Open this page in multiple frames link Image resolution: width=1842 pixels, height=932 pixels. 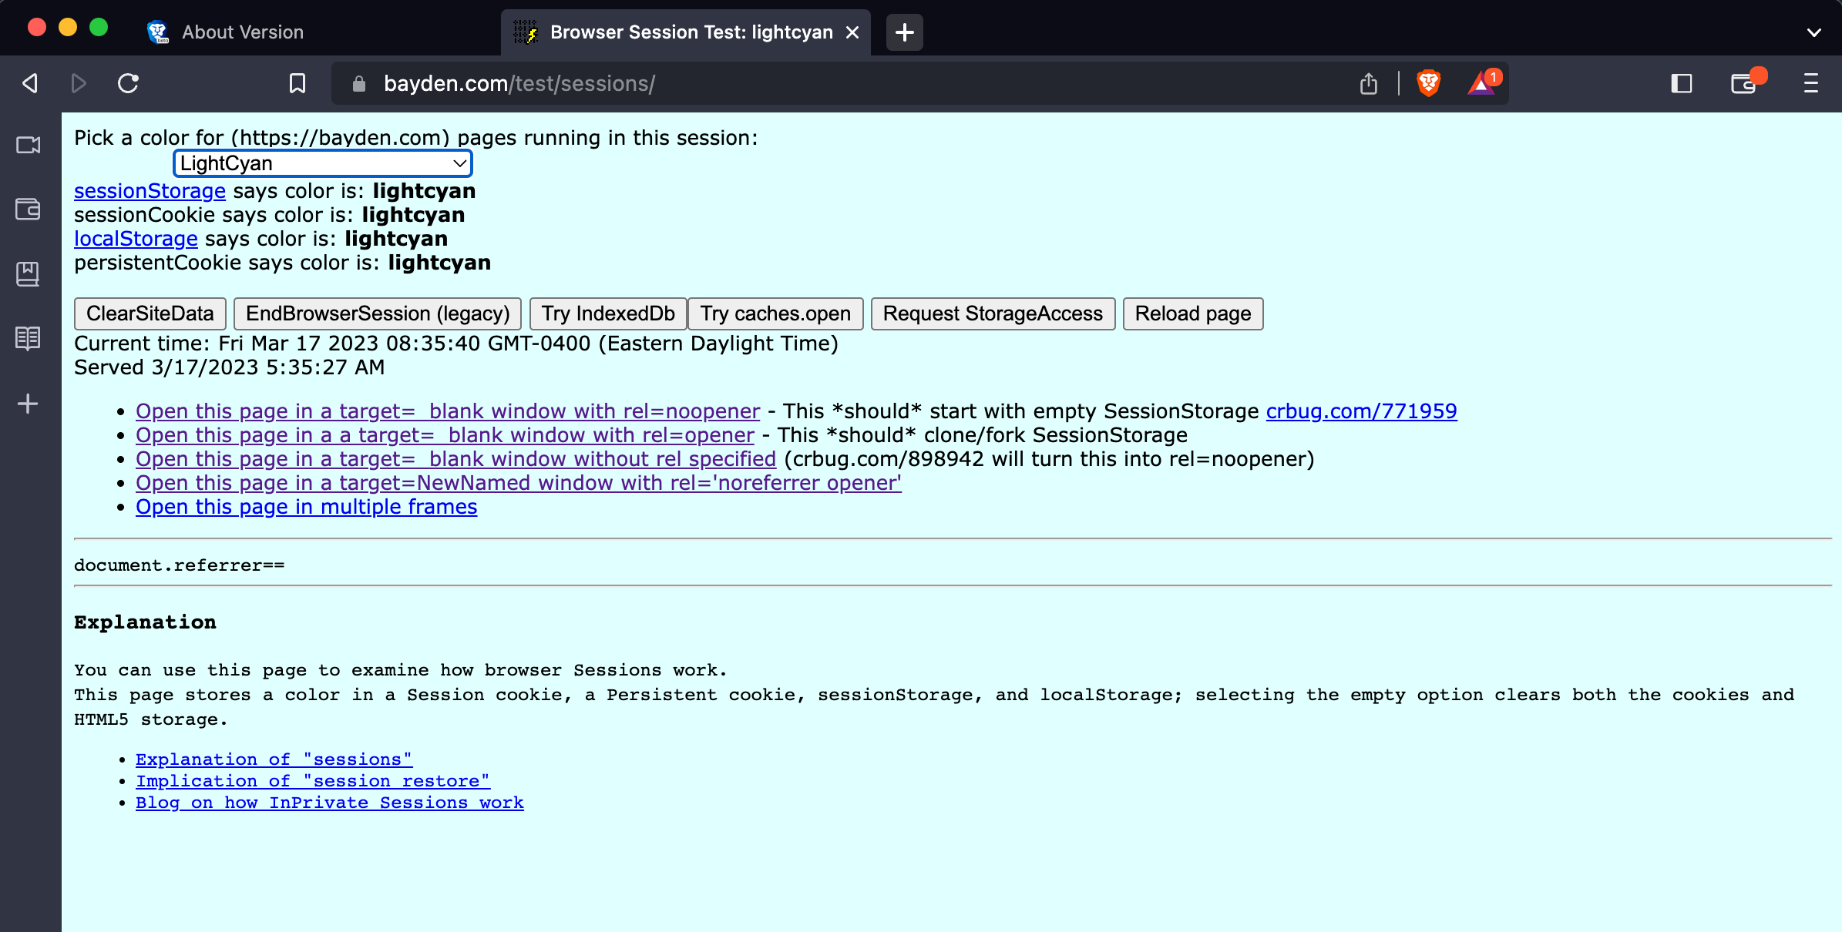click(x=307, y=507)
